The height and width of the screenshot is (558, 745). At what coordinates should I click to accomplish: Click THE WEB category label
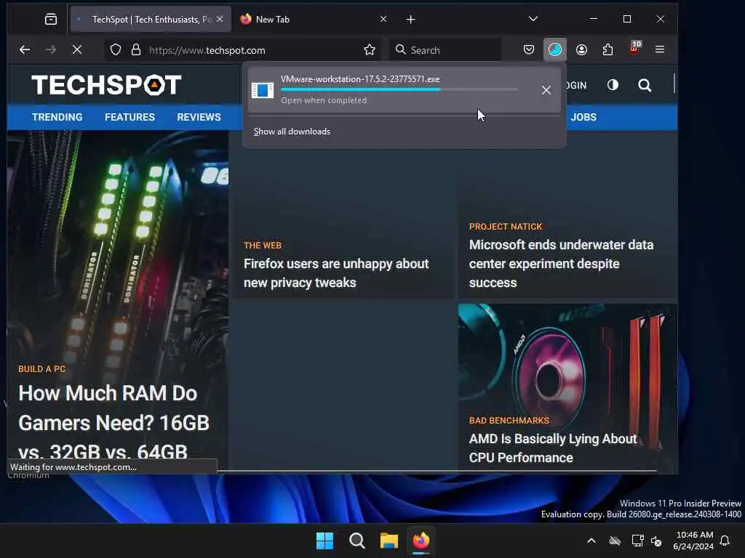263,246
